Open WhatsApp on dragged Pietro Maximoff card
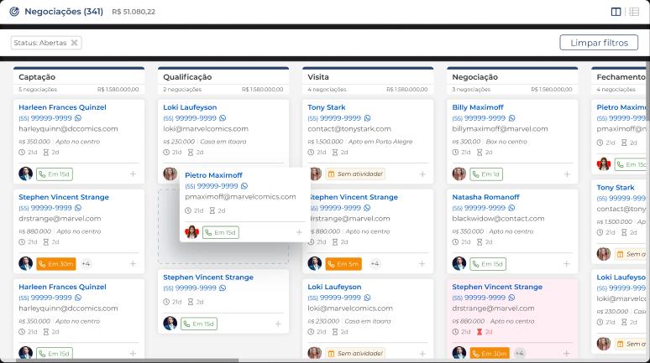The width and height of the screenshot is (650, 363). pos(244,186)
